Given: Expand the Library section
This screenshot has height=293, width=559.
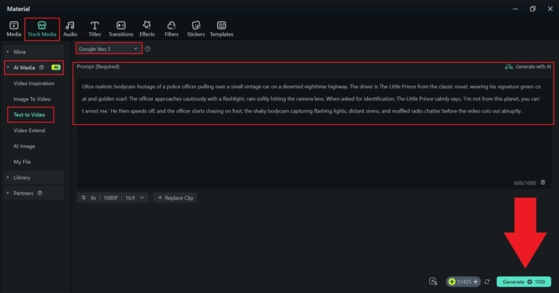Looking at the screenshot, I should 8,177.
